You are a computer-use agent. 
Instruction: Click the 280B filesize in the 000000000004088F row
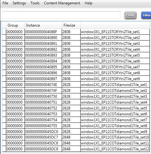pos(71,32)
